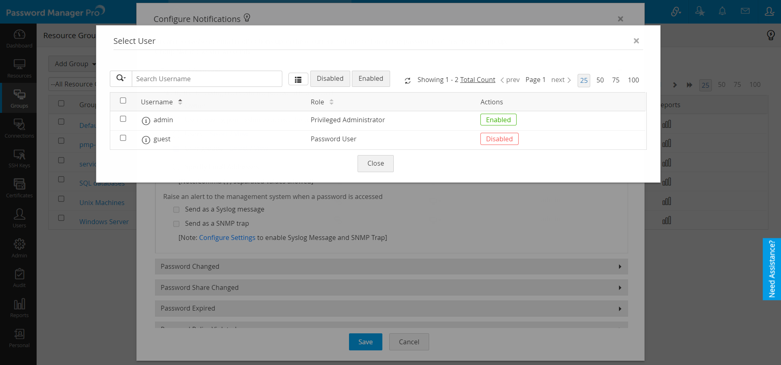Tick the admin user checkbox
This screenshot has width=781, height=365.
[x=123, y=119]
